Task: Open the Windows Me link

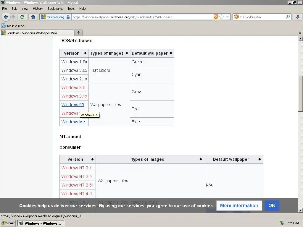Action: coord(73,122)
